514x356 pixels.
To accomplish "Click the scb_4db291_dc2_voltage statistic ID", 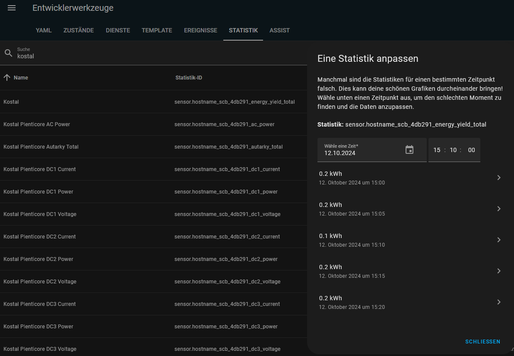I will click(x=227, y=282).
